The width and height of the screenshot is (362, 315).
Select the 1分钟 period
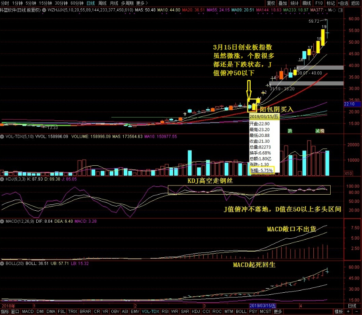coord(17,3)
